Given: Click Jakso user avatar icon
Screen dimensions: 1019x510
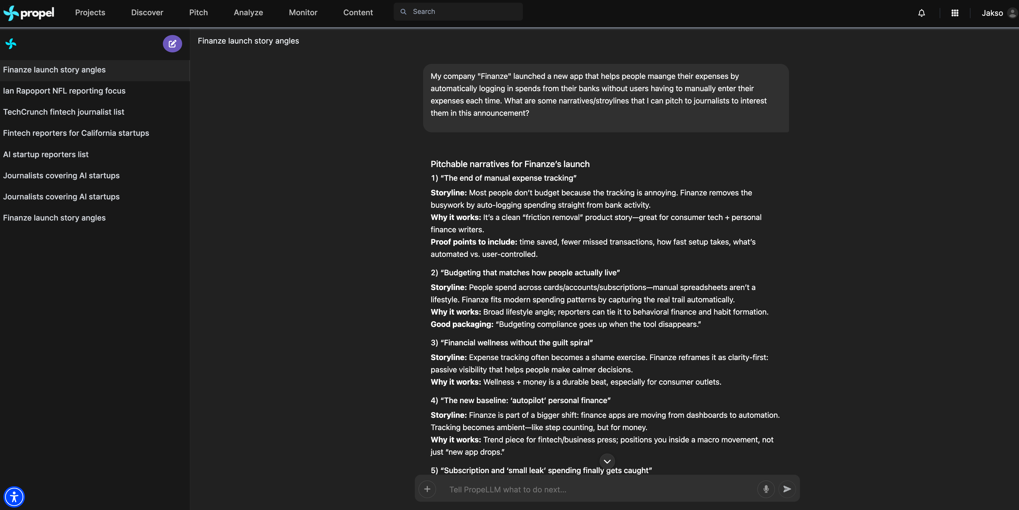Looking at the screenshot, I should click(x=1012, y=13).
